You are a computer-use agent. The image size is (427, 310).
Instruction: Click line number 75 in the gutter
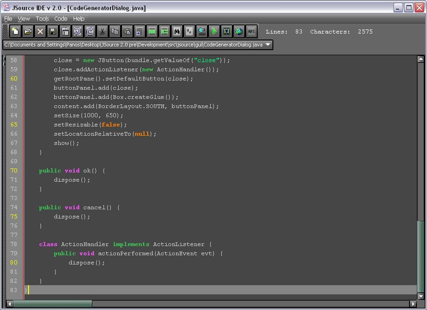[14, 216]
